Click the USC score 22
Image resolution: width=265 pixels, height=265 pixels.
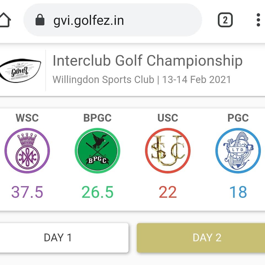(168, 192)
